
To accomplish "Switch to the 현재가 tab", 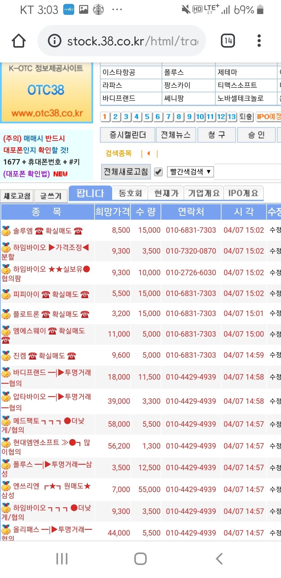I will click(x=166, y=193).
